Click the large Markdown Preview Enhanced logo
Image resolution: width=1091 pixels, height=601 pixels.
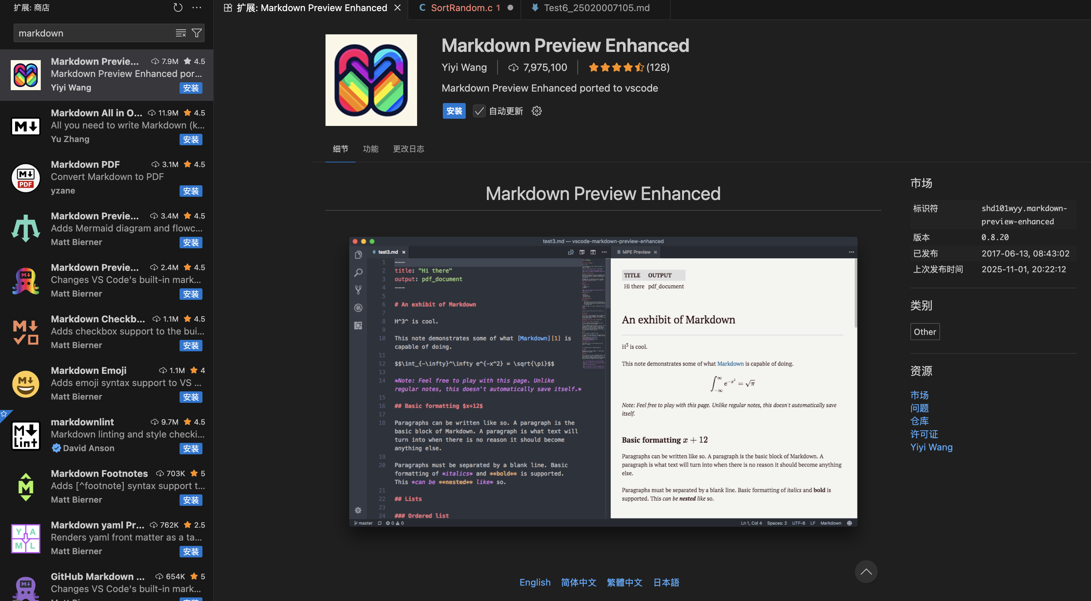click(x=371, y=80)
